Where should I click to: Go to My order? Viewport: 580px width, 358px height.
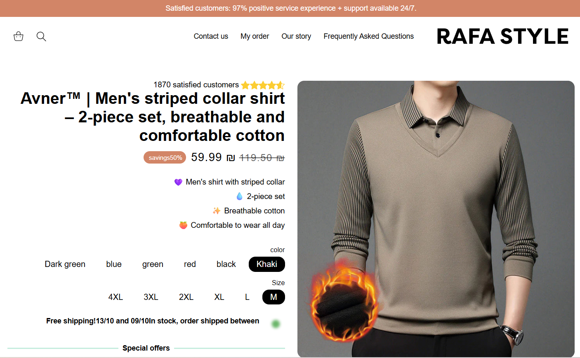[255, 36]
